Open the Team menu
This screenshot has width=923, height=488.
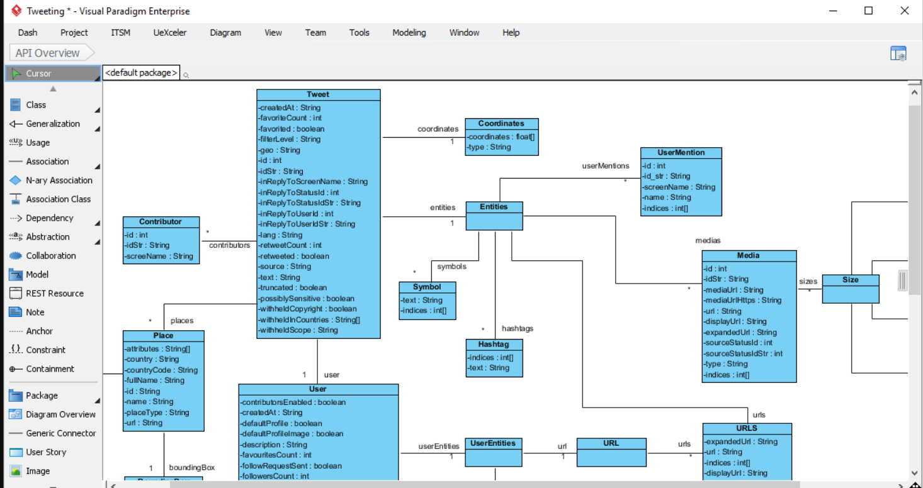click(315, 33)
